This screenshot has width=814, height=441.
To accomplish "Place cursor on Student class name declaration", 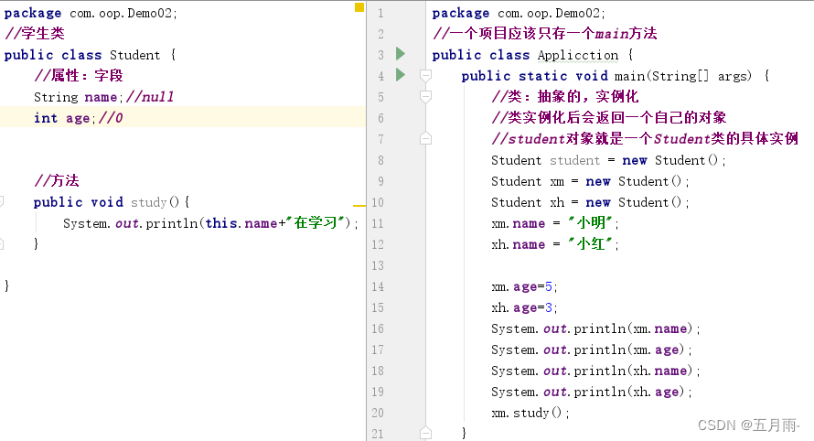I will point(135,55).
